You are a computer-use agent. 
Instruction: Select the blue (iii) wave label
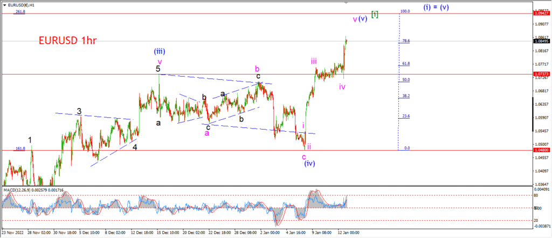[160, 51]
